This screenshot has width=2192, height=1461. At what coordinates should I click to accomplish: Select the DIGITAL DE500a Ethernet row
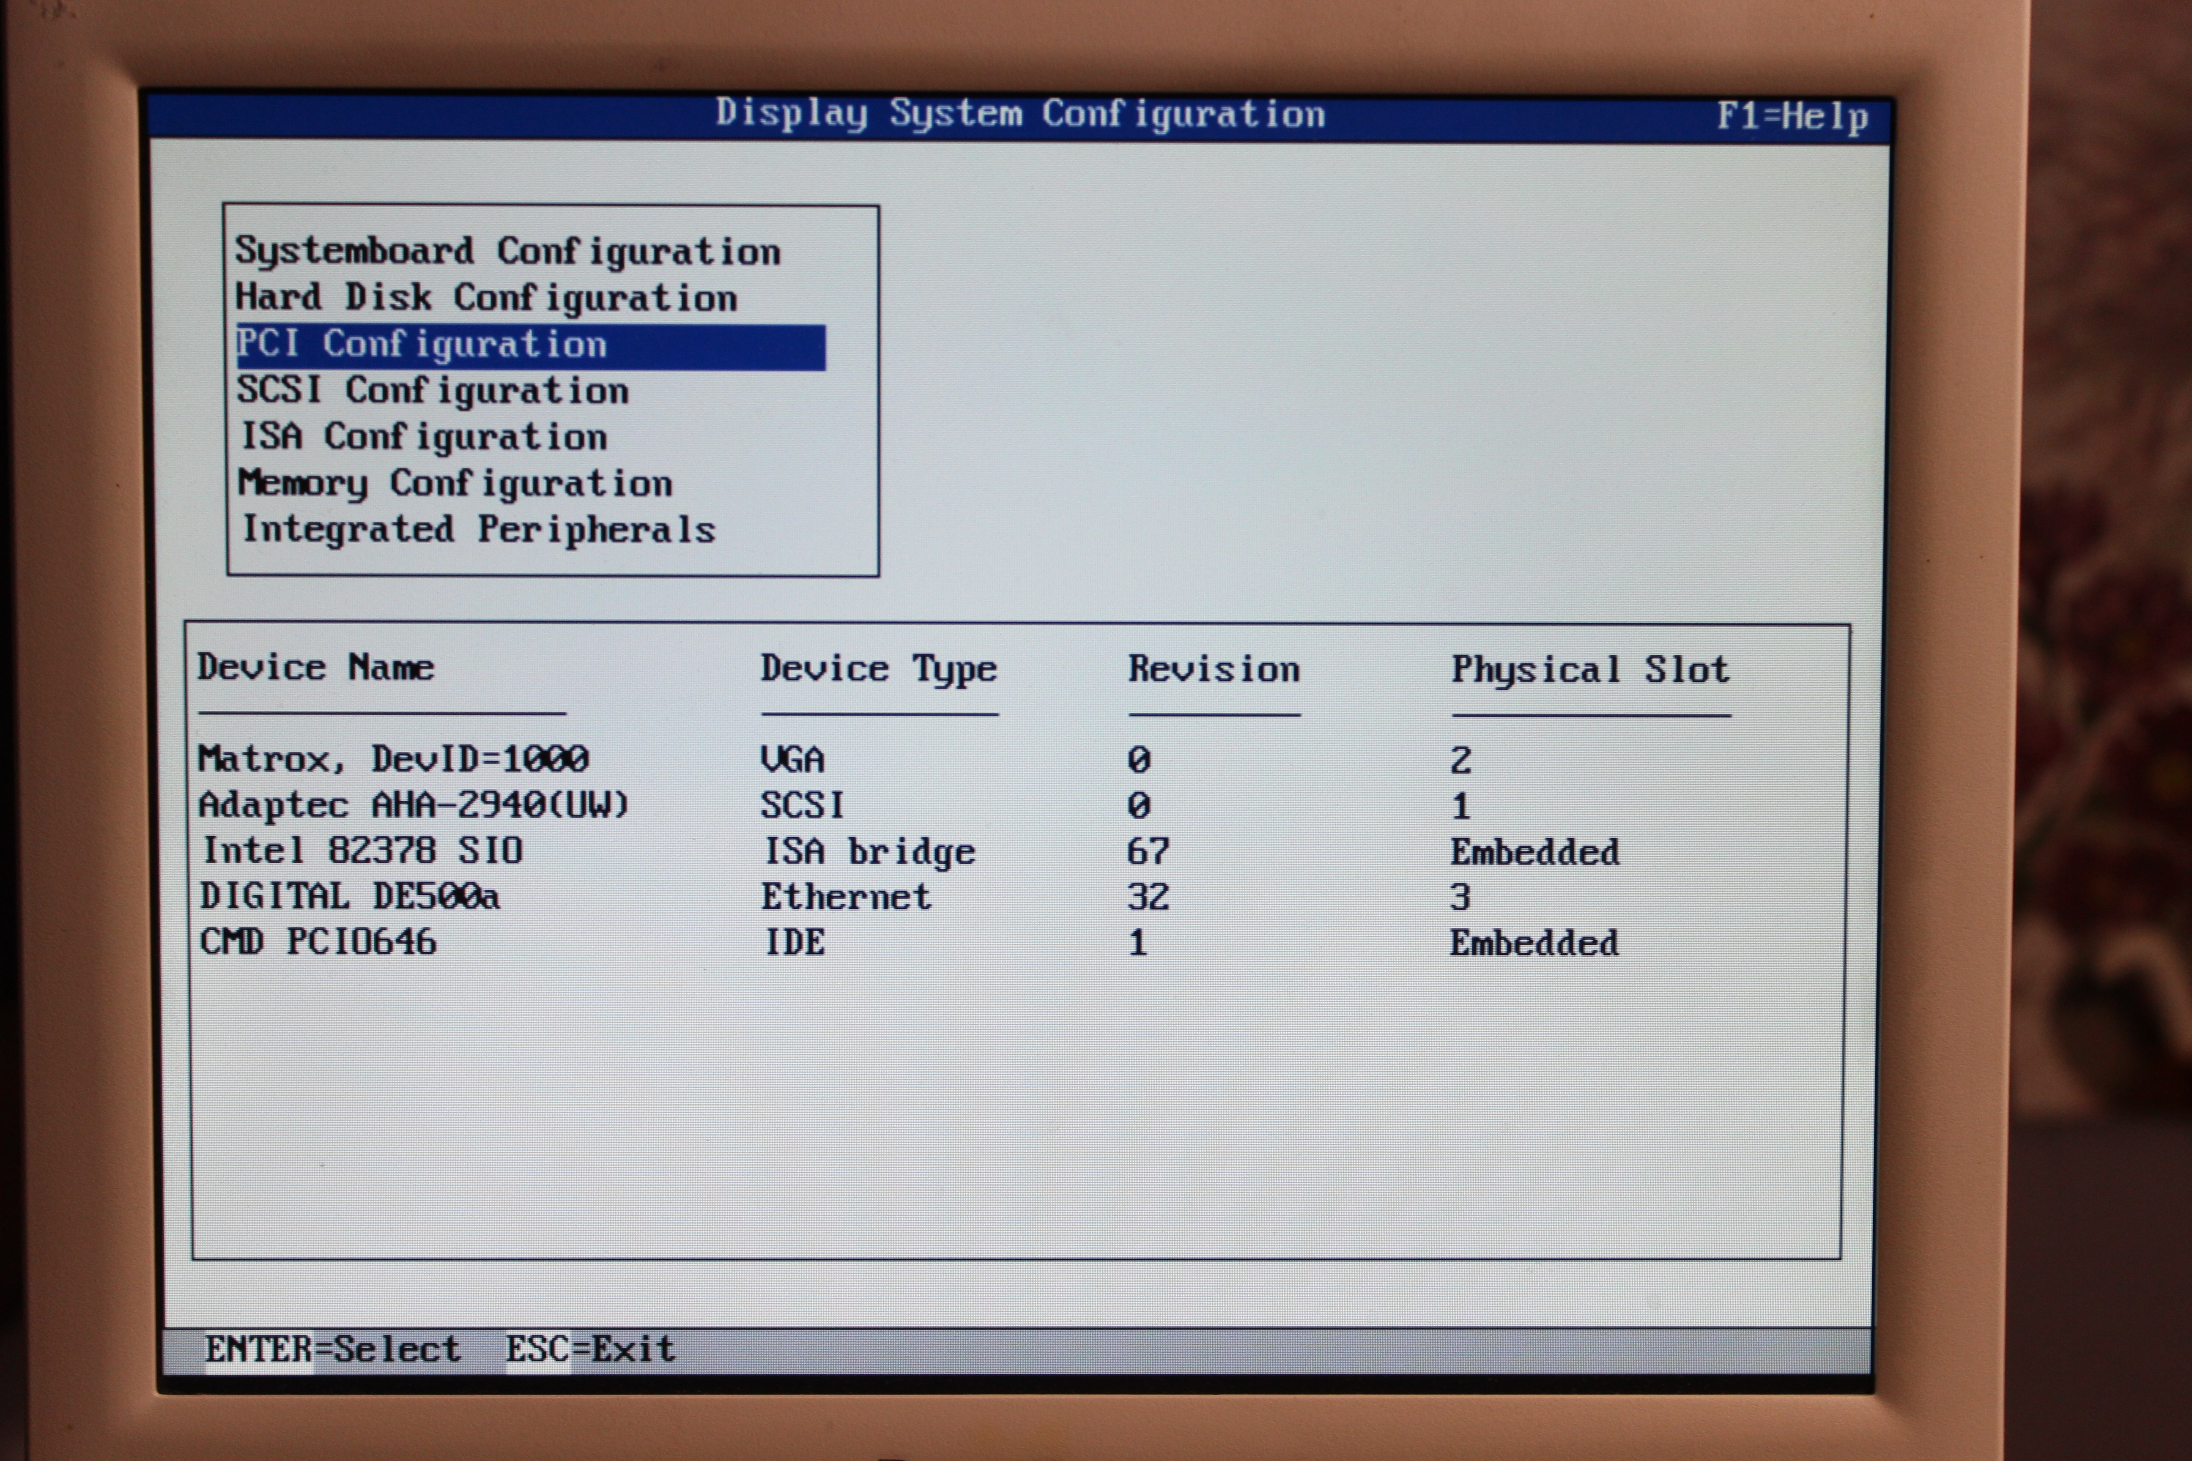coord(350,896)
